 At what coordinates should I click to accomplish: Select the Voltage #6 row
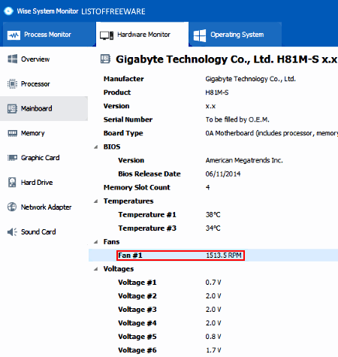213,350
